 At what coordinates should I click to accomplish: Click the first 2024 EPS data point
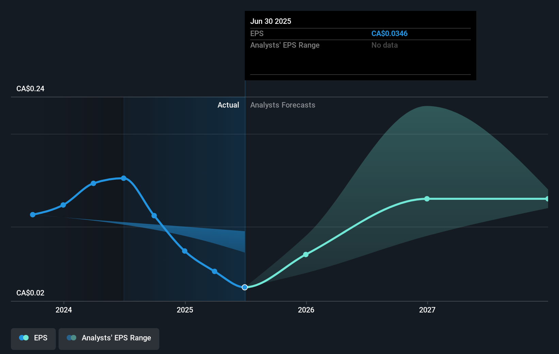pyautogui.click(x=32, y=215)
